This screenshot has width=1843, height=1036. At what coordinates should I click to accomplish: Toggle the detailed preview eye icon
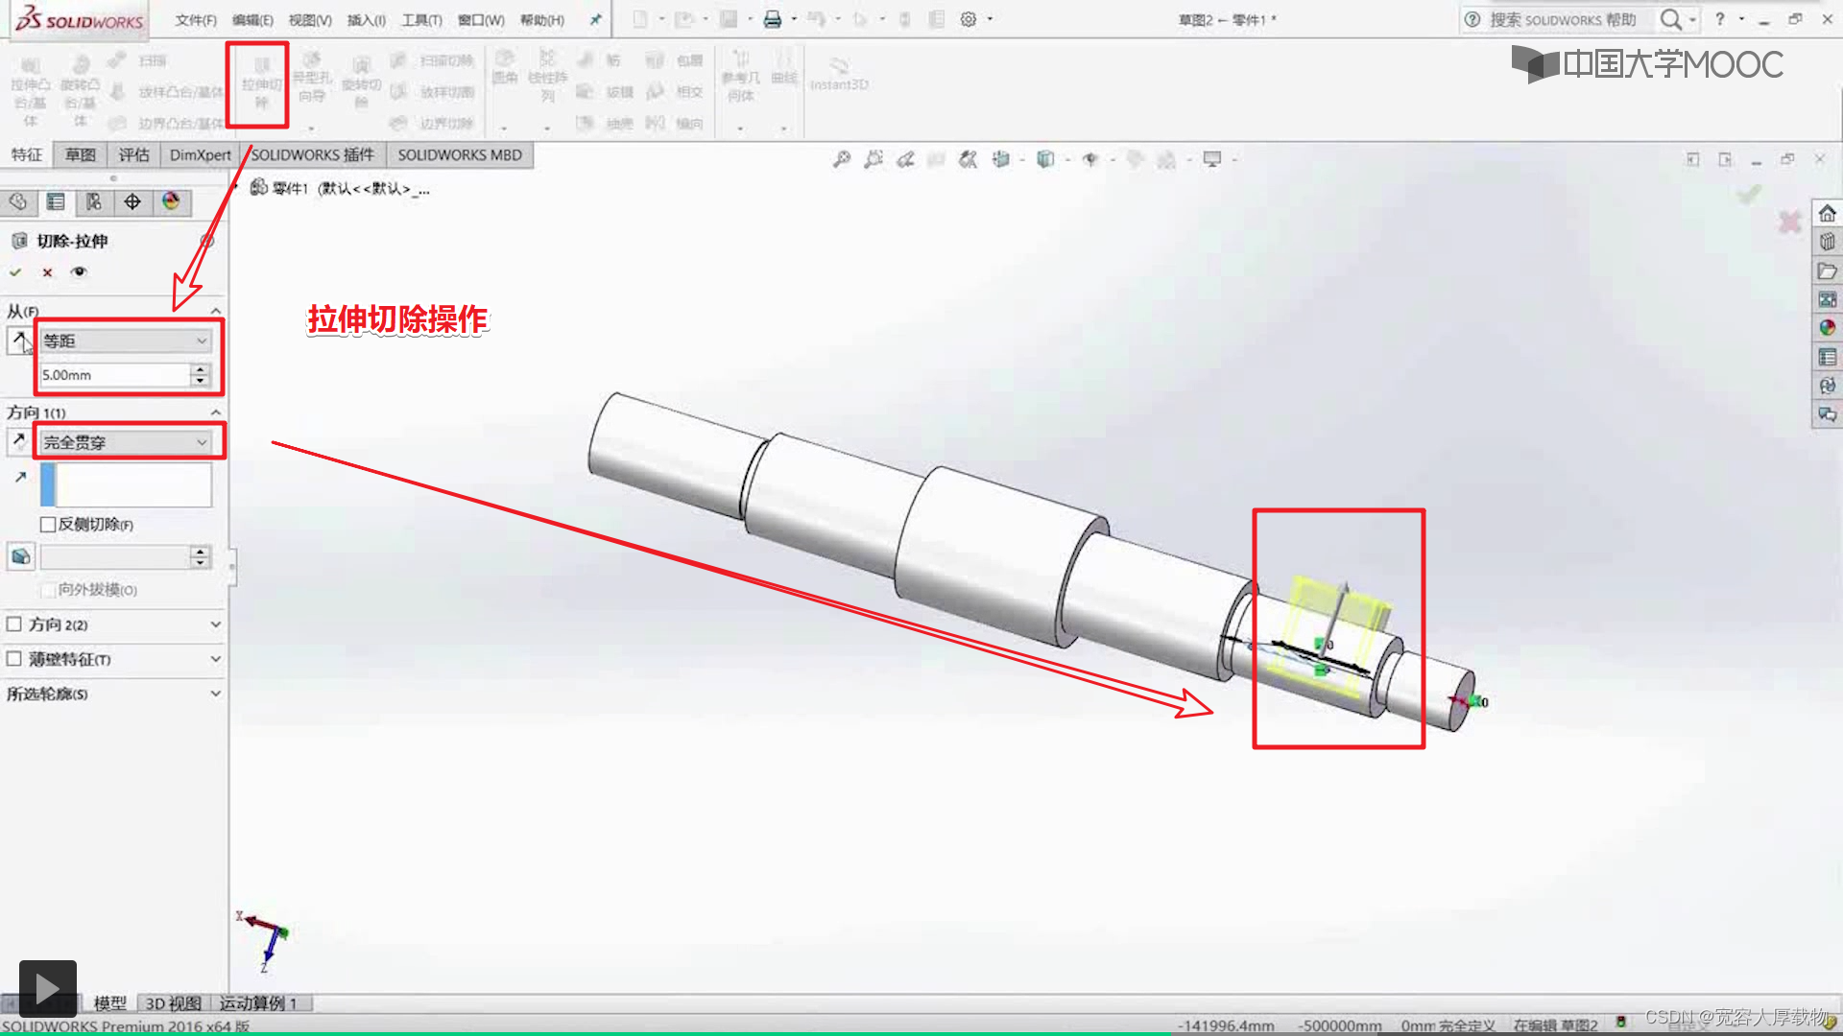click(x=80, y=271)
